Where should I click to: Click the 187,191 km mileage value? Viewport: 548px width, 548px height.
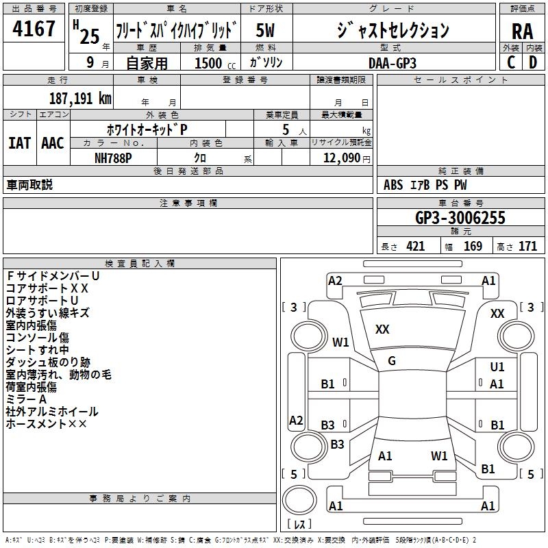click(x=80, y=98)
